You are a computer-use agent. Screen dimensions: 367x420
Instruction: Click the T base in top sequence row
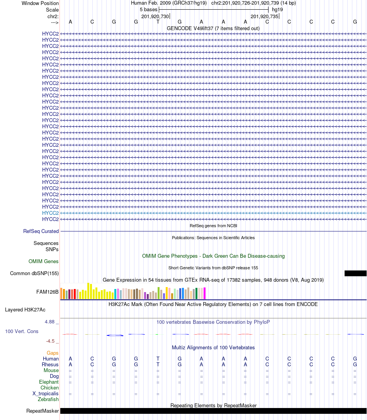click(x=158, y=22)
